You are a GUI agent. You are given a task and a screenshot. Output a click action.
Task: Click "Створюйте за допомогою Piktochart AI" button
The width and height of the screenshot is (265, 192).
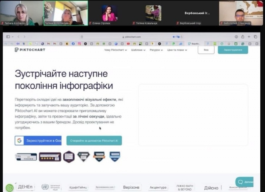click(x=94, y=141)
